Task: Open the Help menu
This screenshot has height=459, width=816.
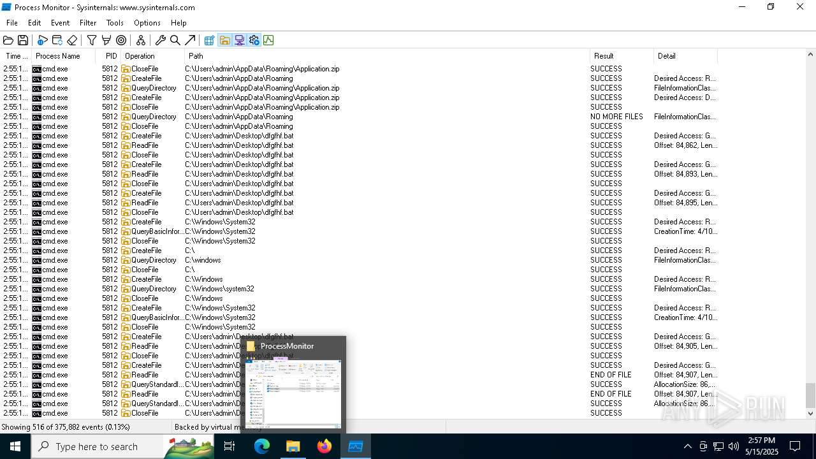Action: coord(178,23)
